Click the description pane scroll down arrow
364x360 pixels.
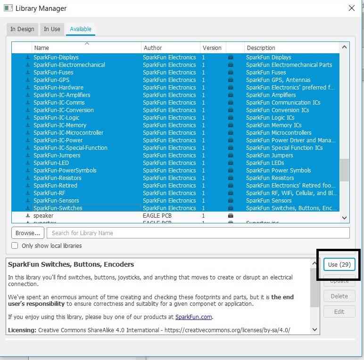point(314,329)
